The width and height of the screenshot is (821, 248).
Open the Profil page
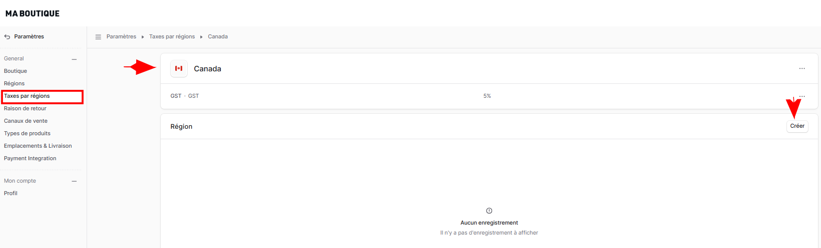click(11, 193)
